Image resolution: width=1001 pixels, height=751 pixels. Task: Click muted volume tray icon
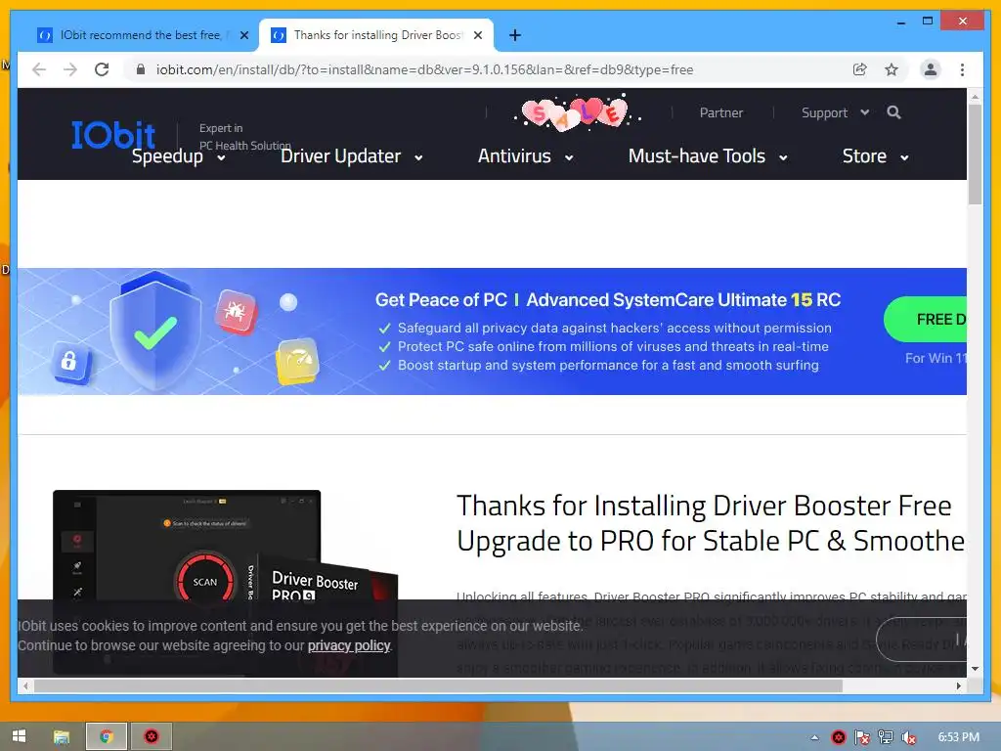[x=909, y=737]
